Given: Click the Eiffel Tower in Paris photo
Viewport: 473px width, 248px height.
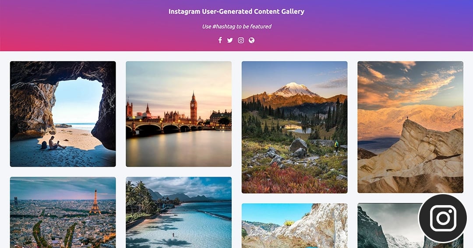Looking at the screenshot, I should (x=95, y=202).
